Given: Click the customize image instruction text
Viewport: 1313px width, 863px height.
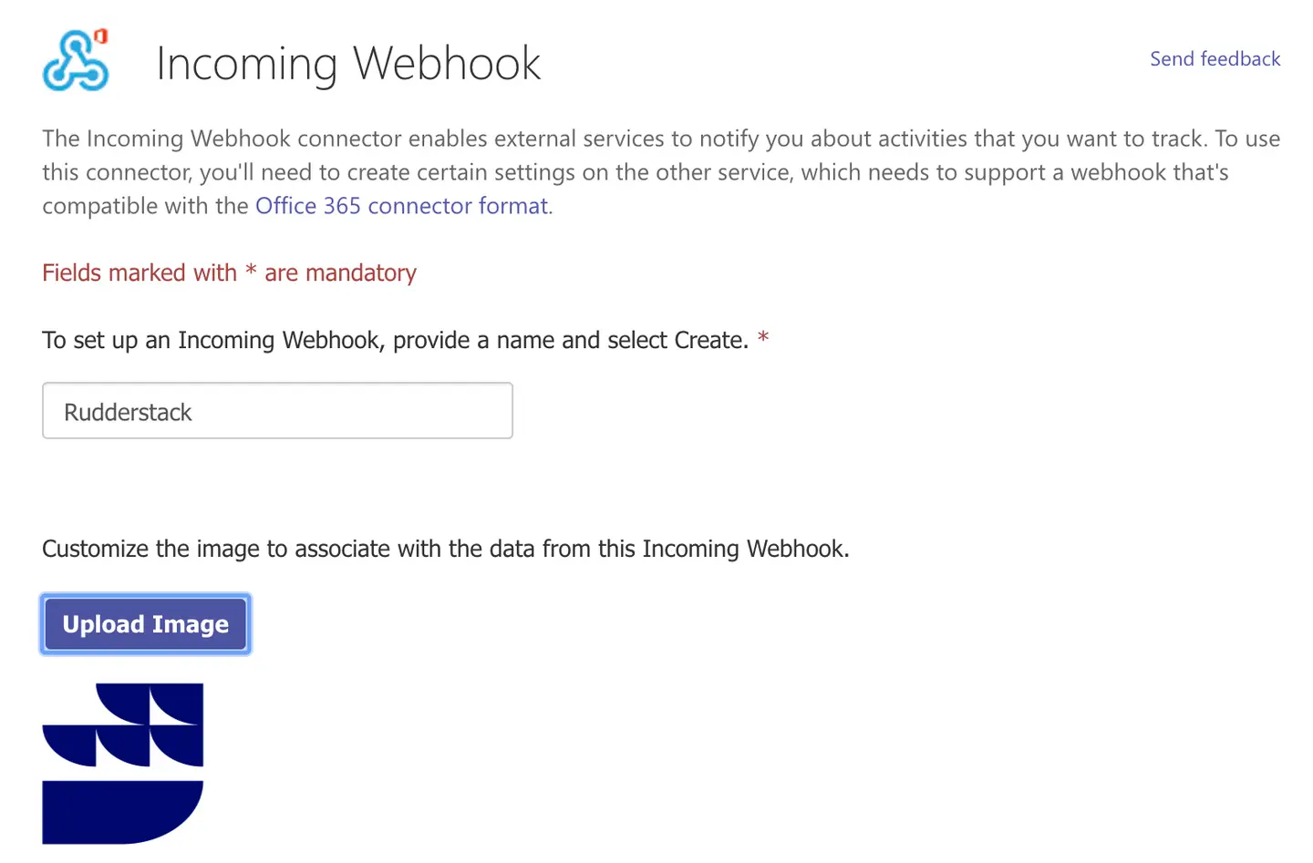Looking at the screenshot, I should tap(444, 549).
